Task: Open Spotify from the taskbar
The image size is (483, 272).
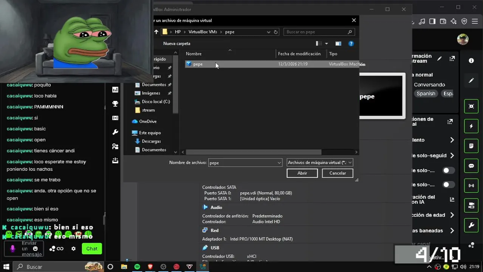Action: point(137,267)
